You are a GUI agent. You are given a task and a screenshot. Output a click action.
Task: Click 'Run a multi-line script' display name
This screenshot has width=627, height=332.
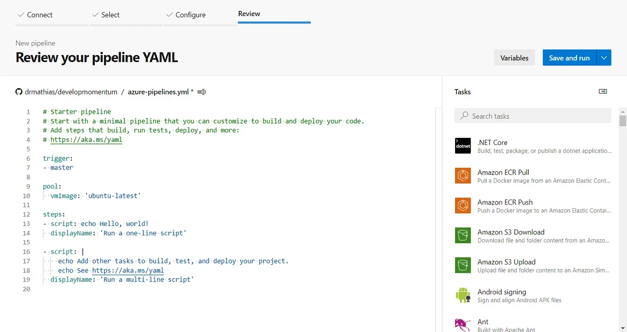tap(147, 280)
